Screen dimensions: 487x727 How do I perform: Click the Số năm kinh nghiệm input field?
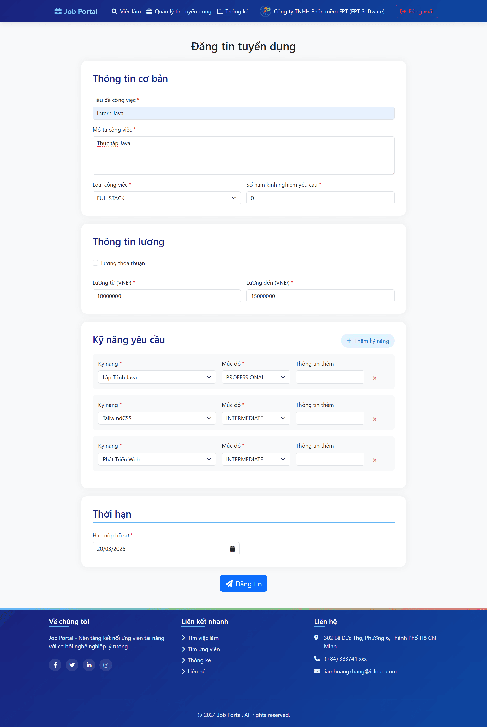coord(320,198)
